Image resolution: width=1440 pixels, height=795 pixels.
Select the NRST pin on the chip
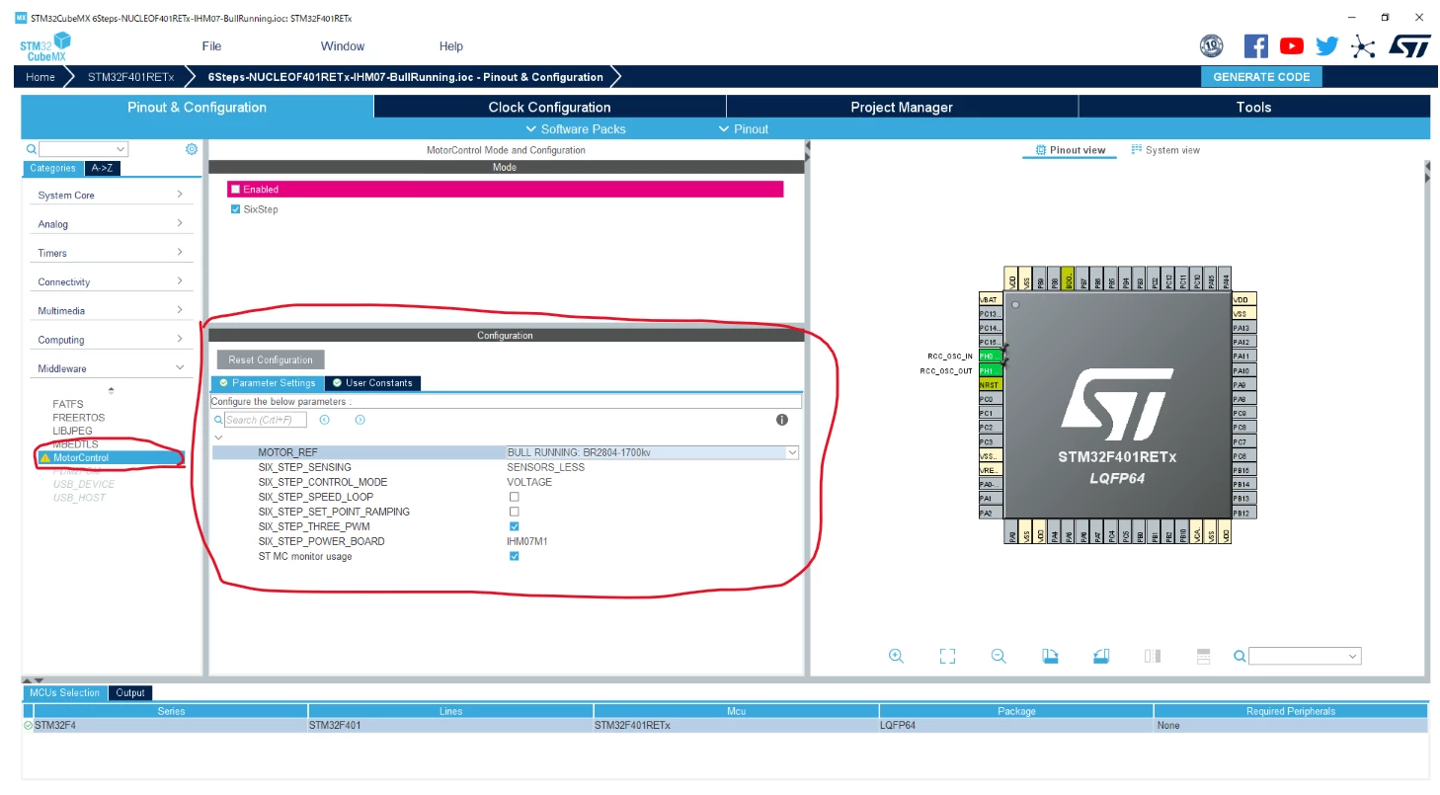(990, 384)
